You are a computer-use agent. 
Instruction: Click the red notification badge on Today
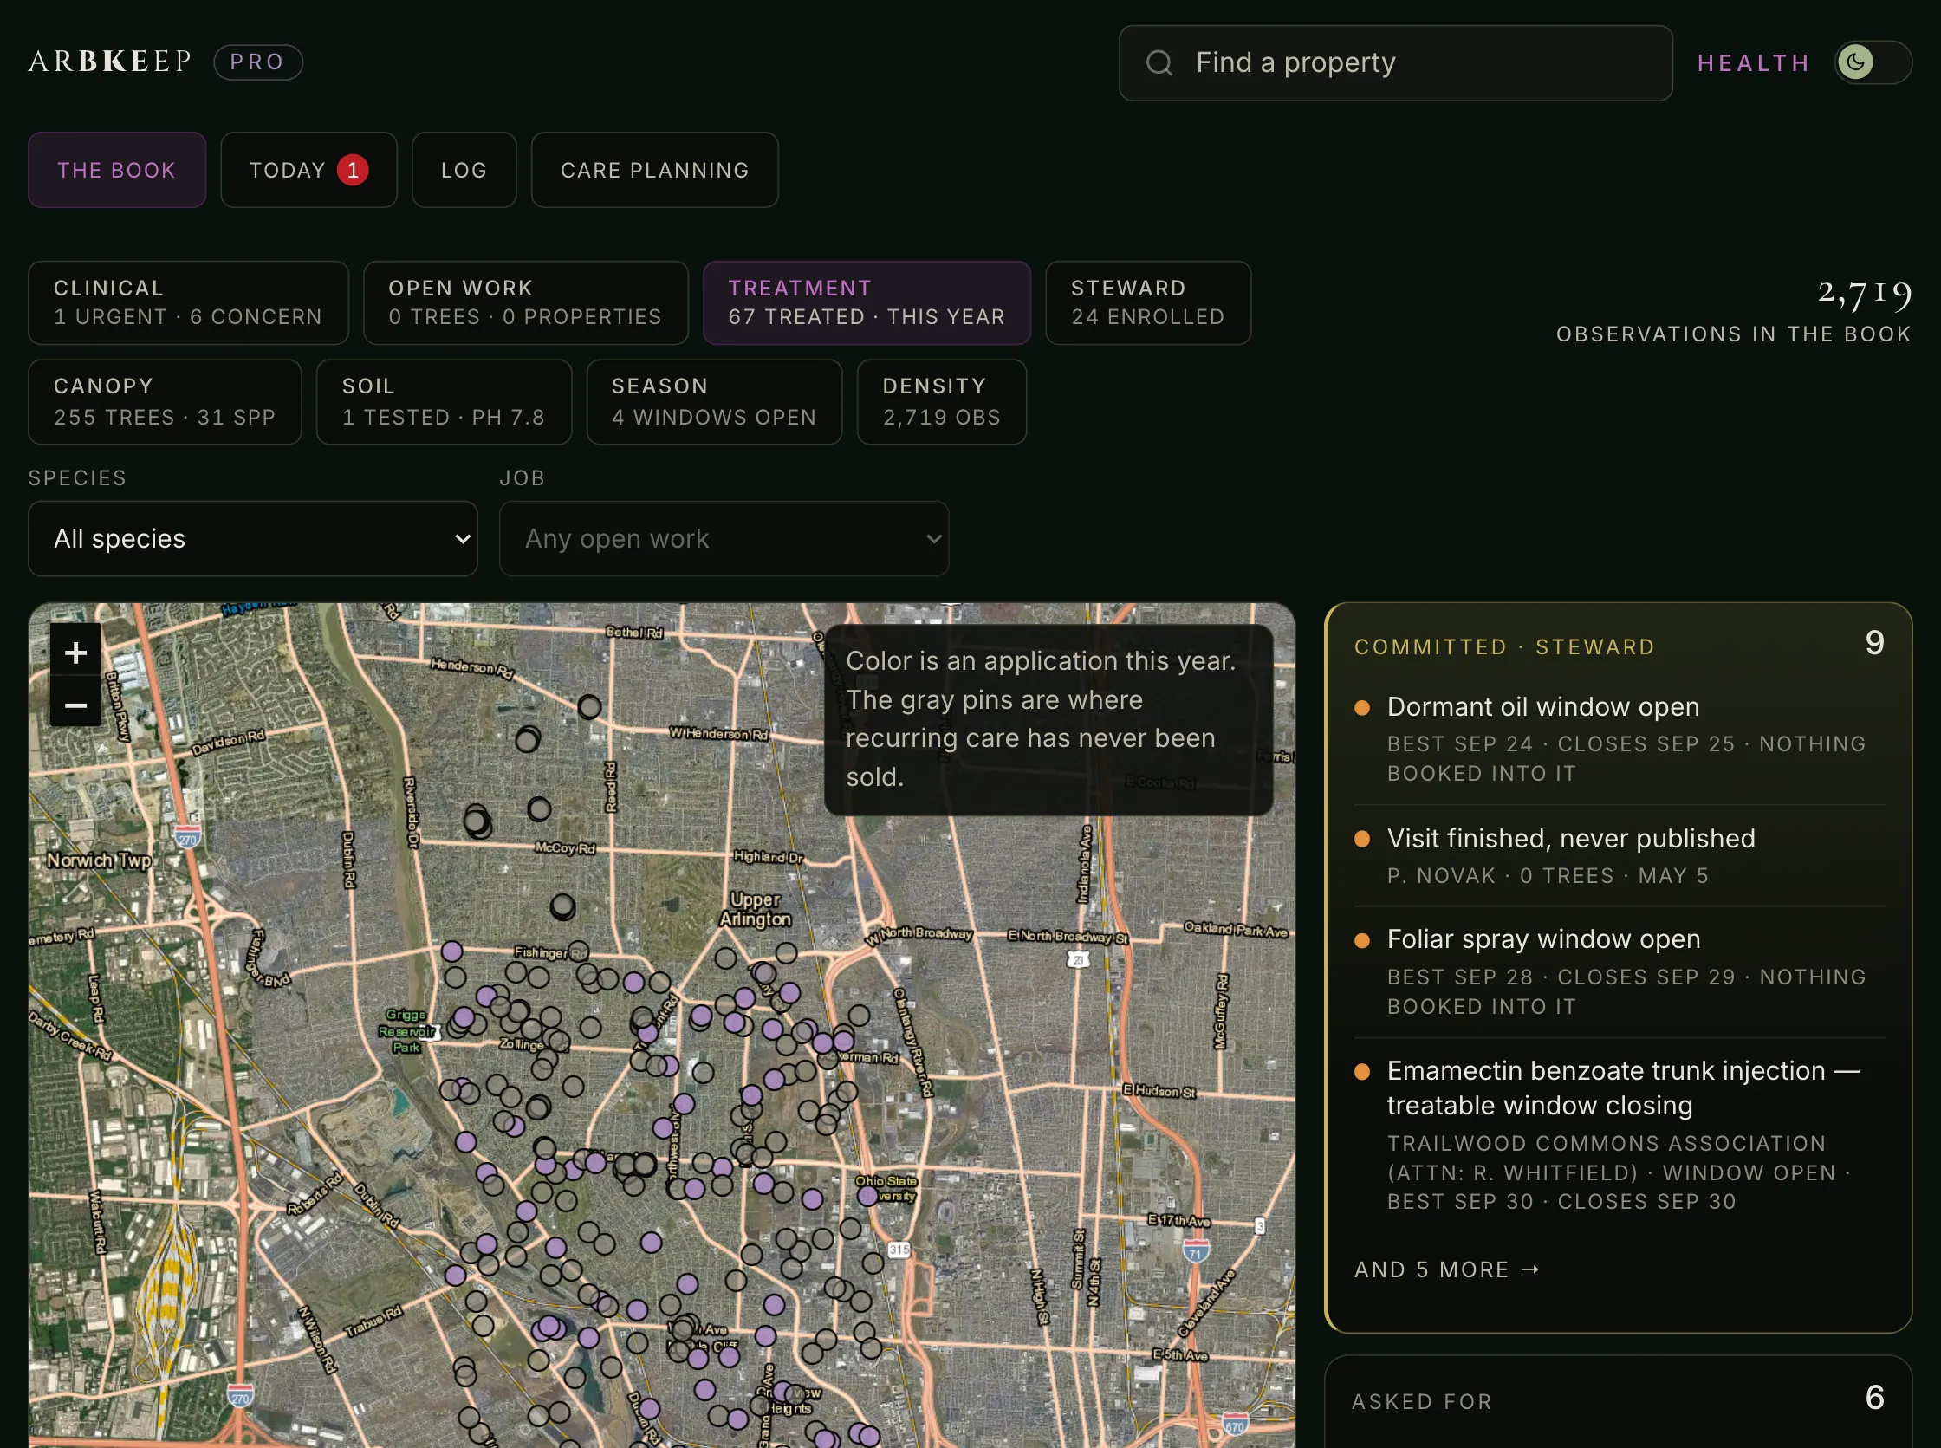(353, 170)
